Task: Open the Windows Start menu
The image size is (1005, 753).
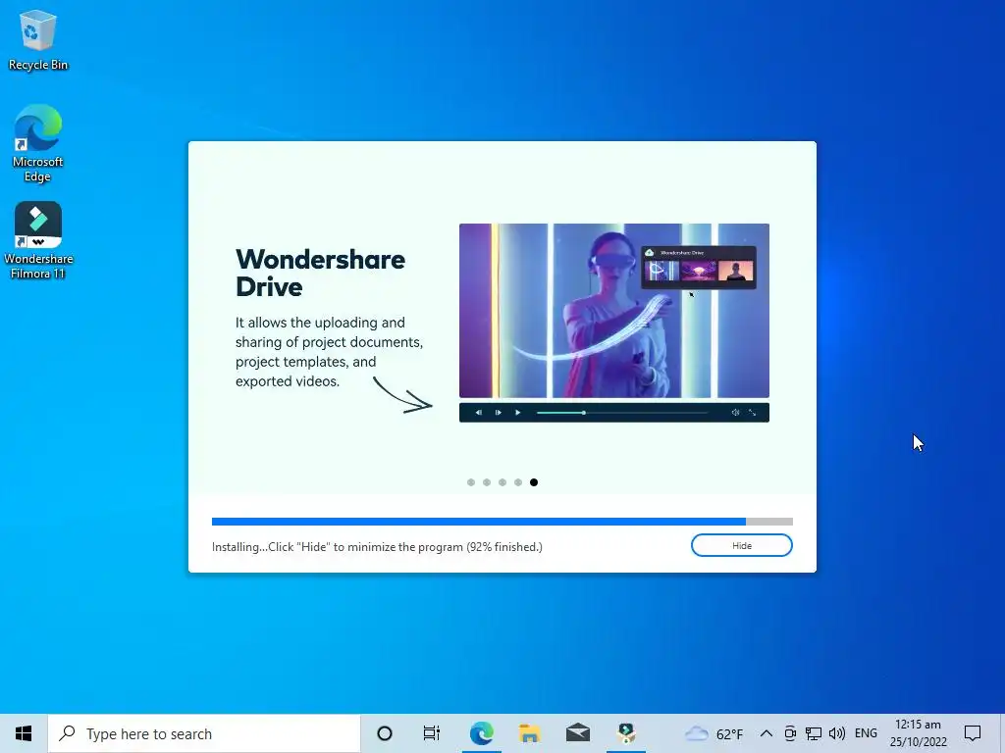Action: click(x=24, y=733)
